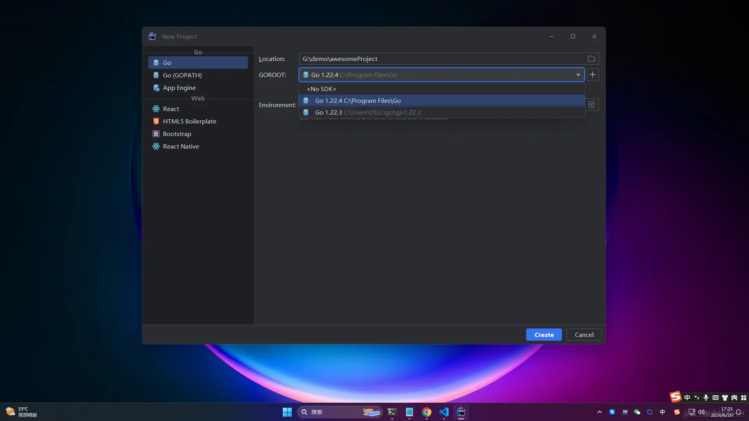Image resolution: width=749 pixels, height=421 pixels.
Task: Open Visual Studio Code from taskbar
Action: [x=444, y=412]
